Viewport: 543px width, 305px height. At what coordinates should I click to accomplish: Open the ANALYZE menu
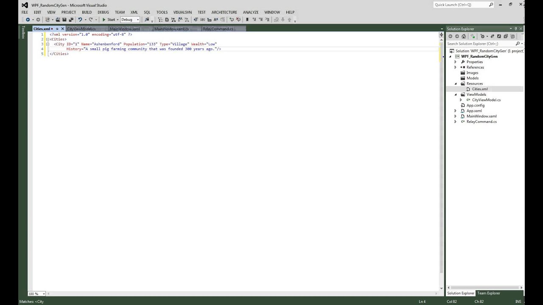coord(251,12)
